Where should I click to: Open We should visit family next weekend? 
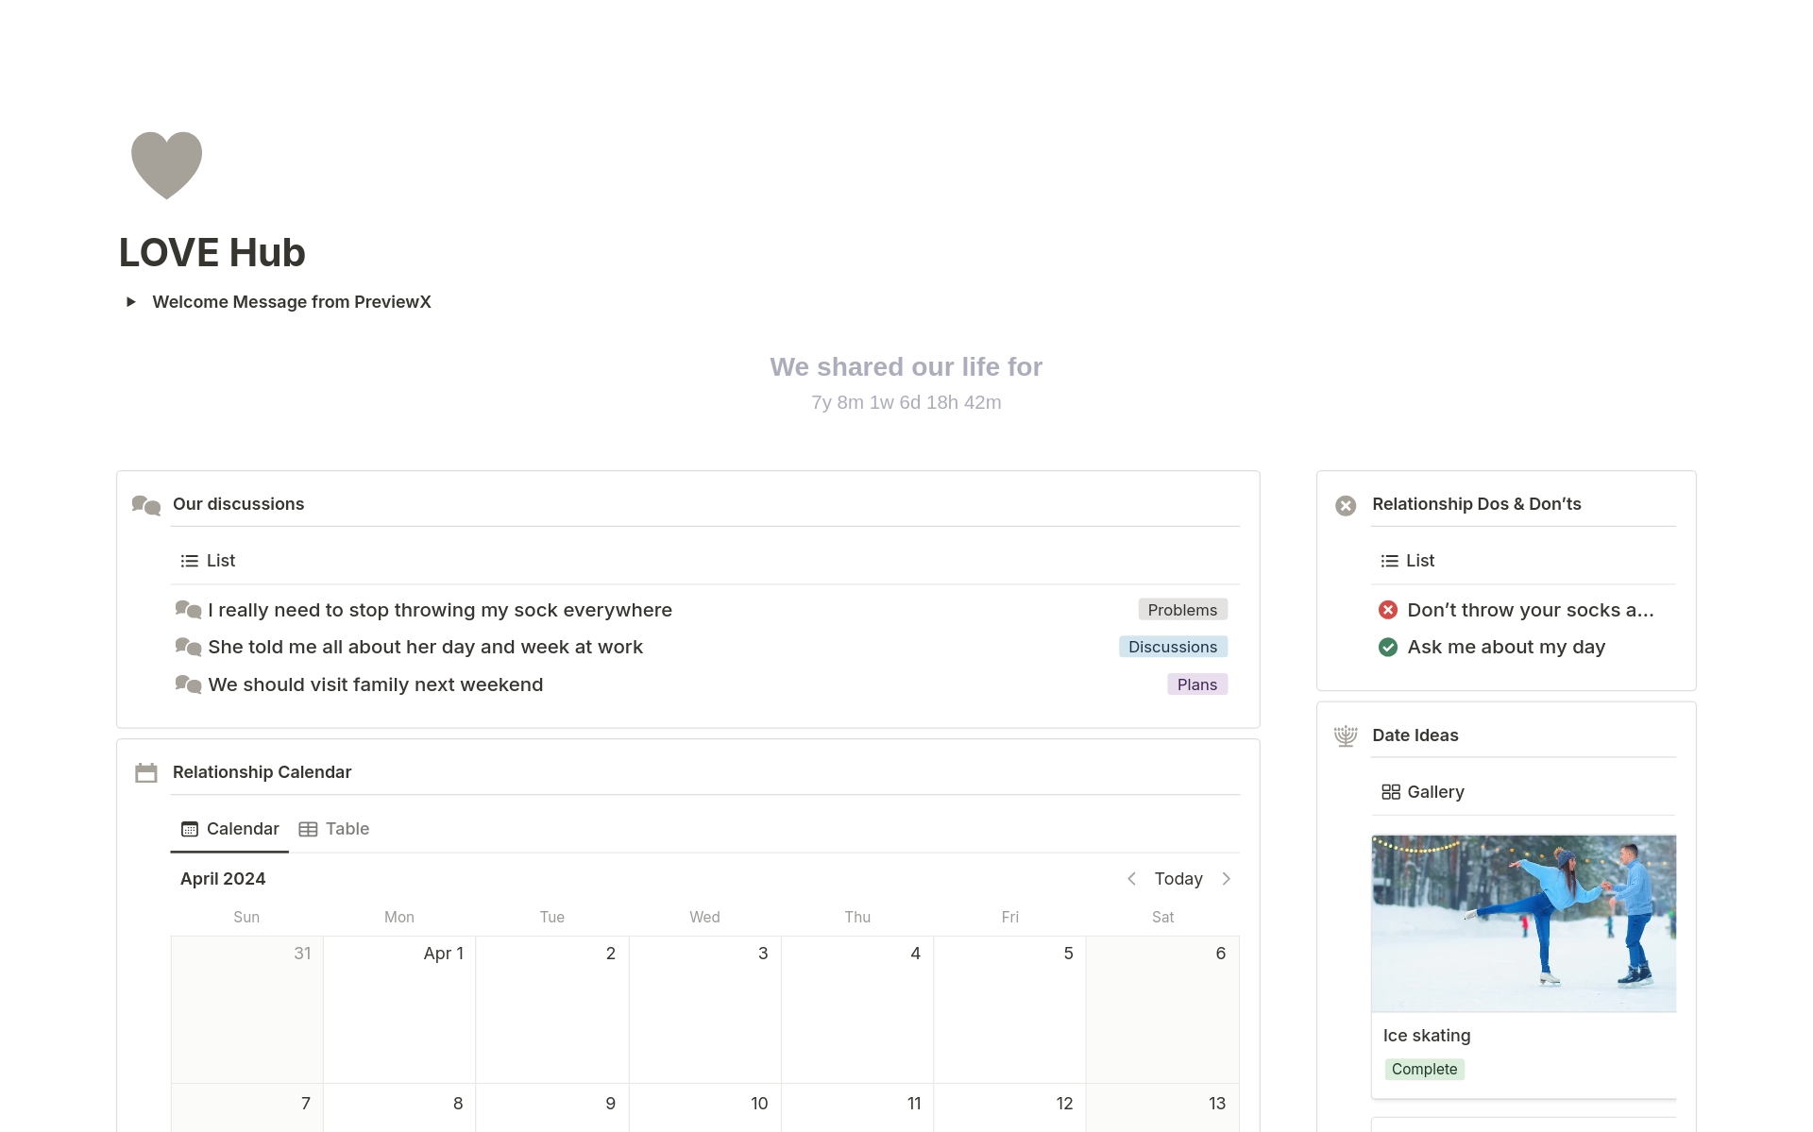(x=375, y=684)
